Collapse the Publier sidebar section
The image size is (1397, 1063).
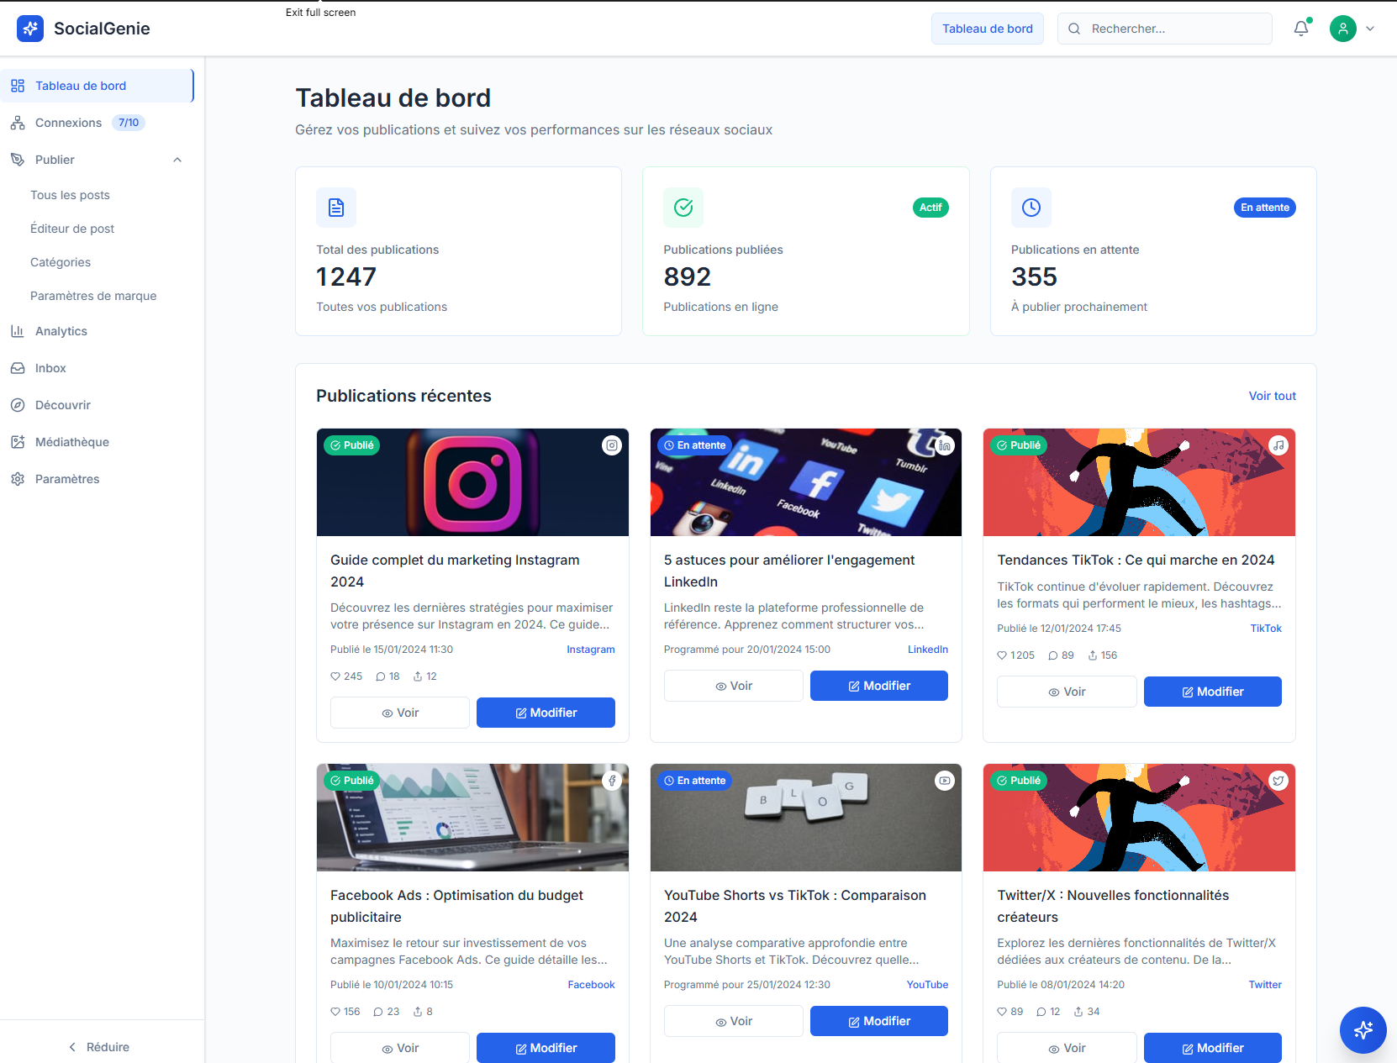(177, 160)
